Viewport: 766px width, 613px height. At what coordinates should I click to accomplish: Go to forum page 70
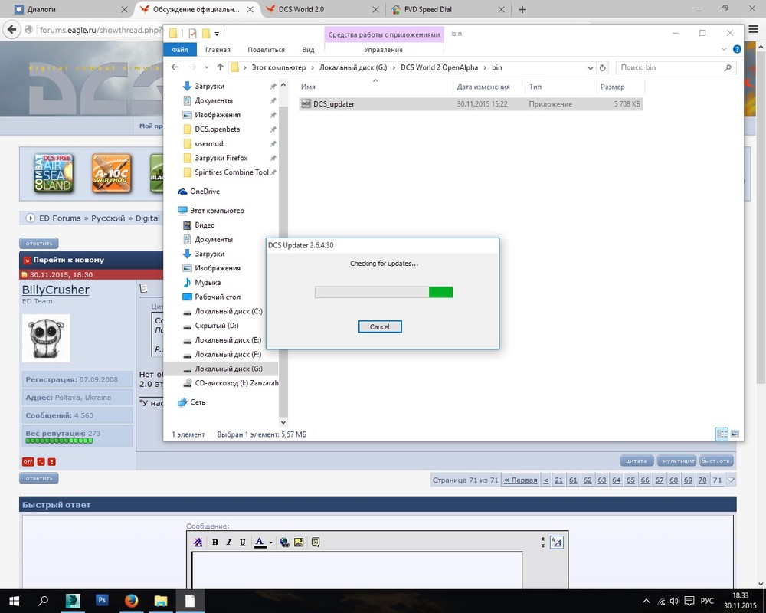pyautogui.click(x=702, y=480)
